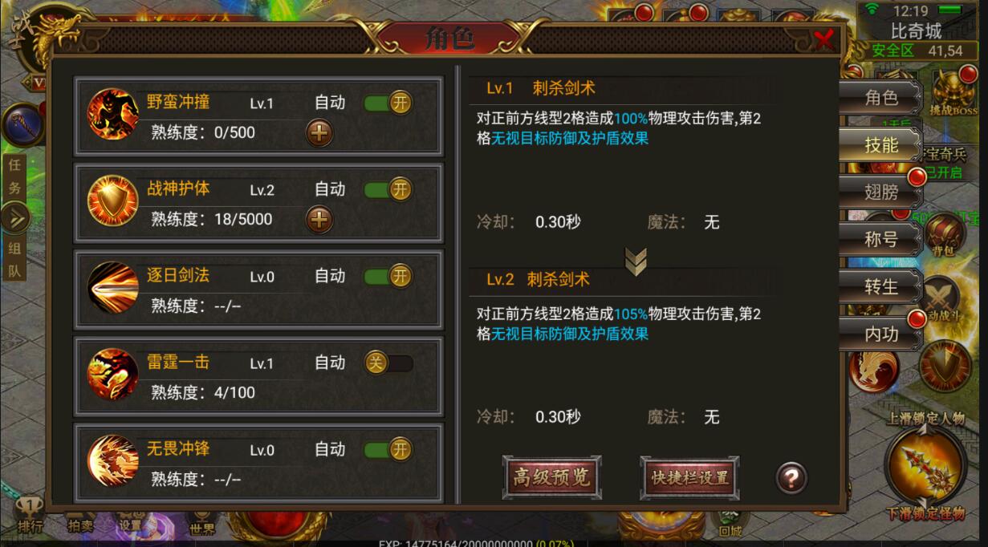Select the 逐日剑法 skill icon
Screen dimensions: 988x547
click(113, 287)
